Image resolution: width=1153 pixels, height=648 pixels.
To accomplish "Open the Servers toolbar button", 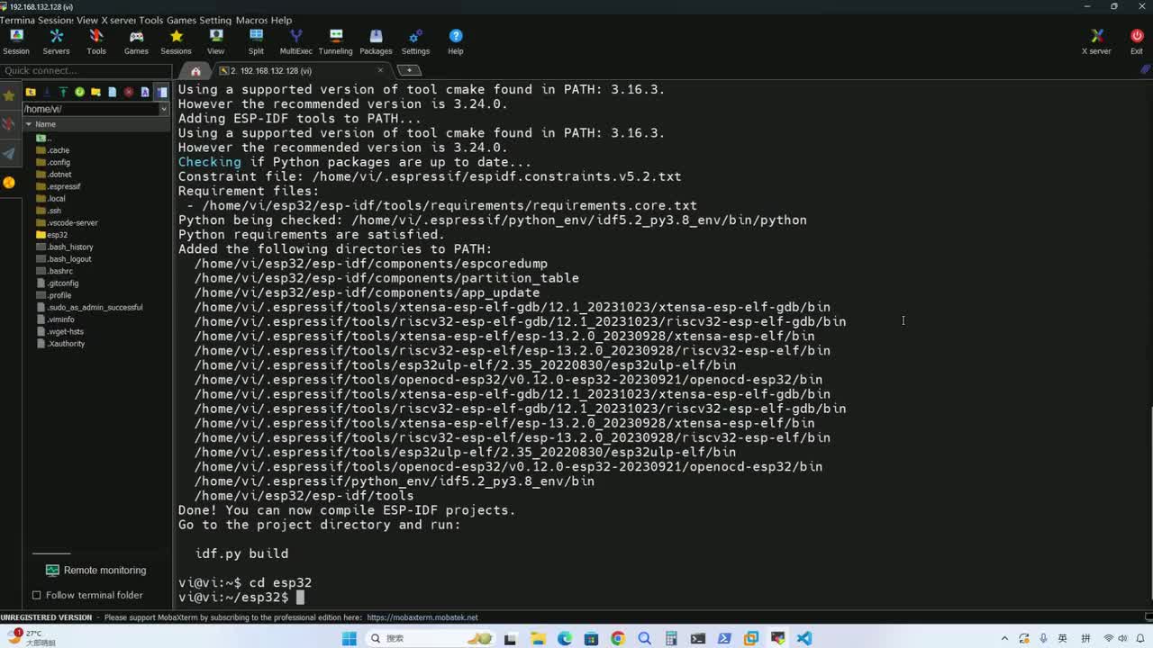I will (56, 41).
